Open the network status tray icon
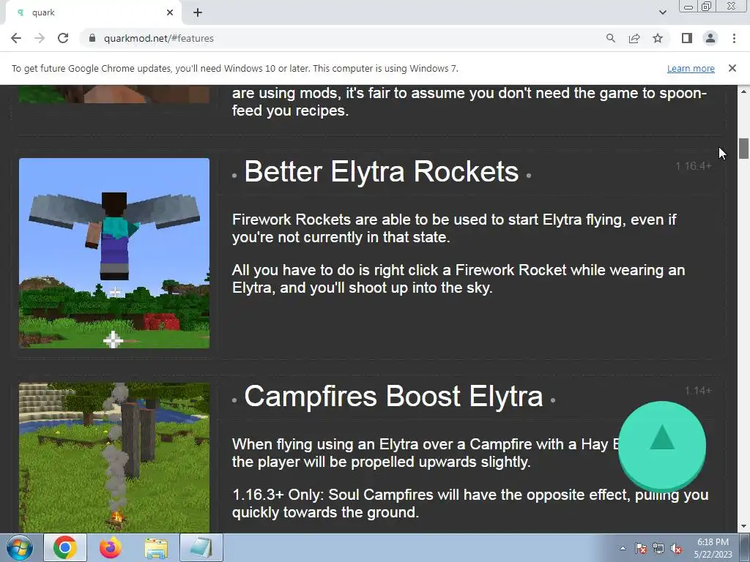This screenshot has height=562, width=750. [x=658, y=548]
